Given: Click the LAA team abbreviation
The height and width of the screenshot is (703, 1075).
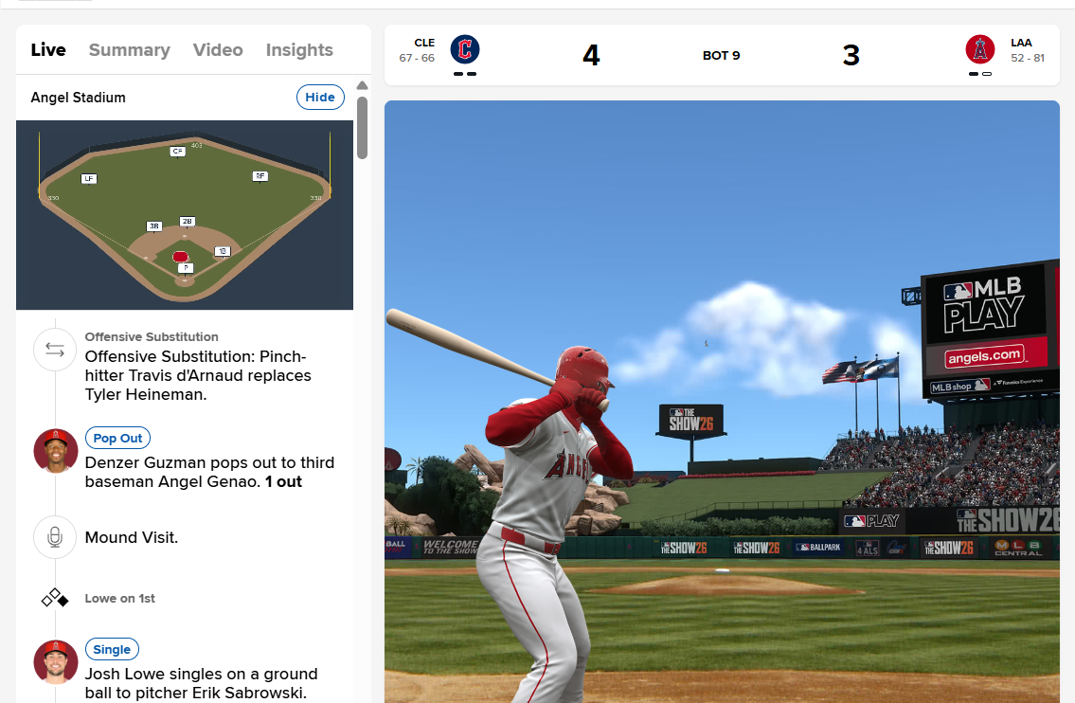Looking at the screenshot, I should [1021, 43].
